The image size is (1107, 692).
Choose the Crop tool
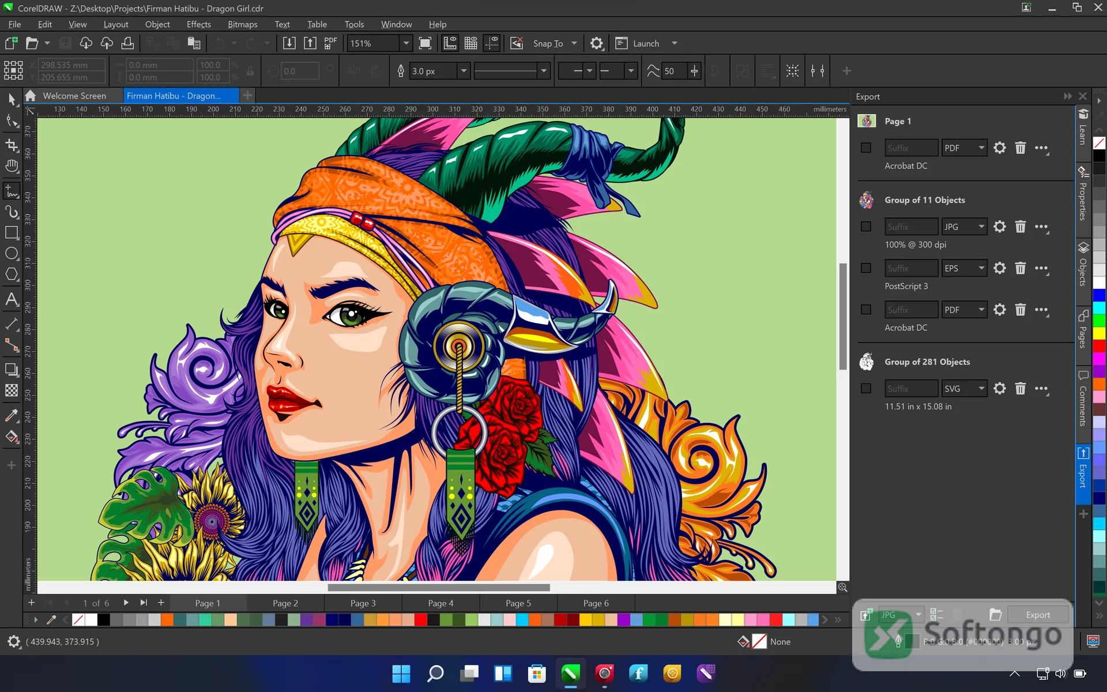pyautogui.click(x=12, y=144)
